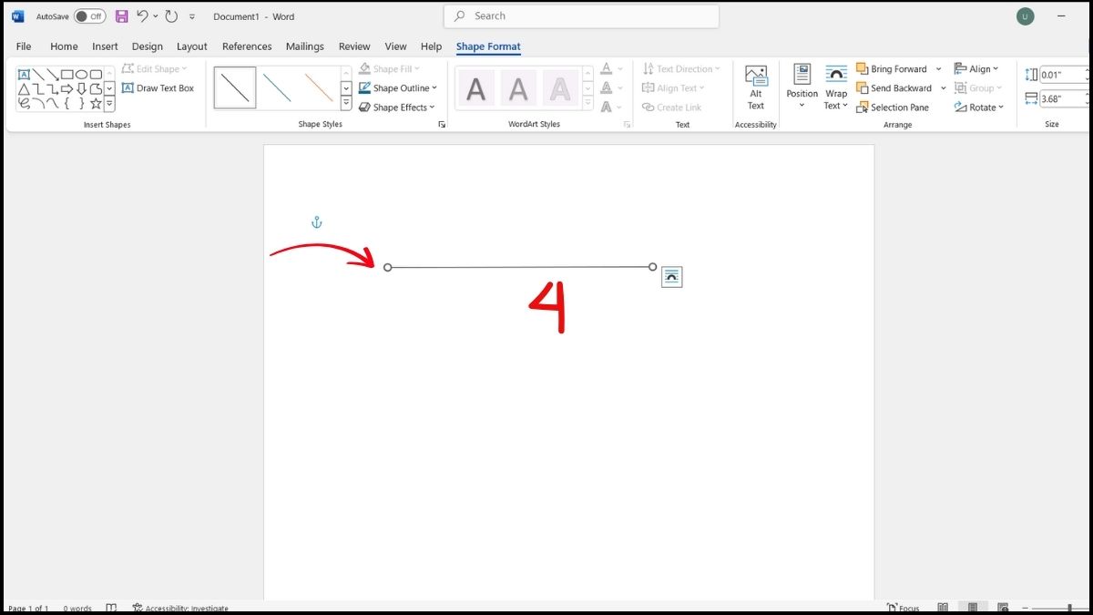1093x615 pixels.
Task: Click Focus mode in status bar
Action: pyautogui.click(x=903, y=608)
